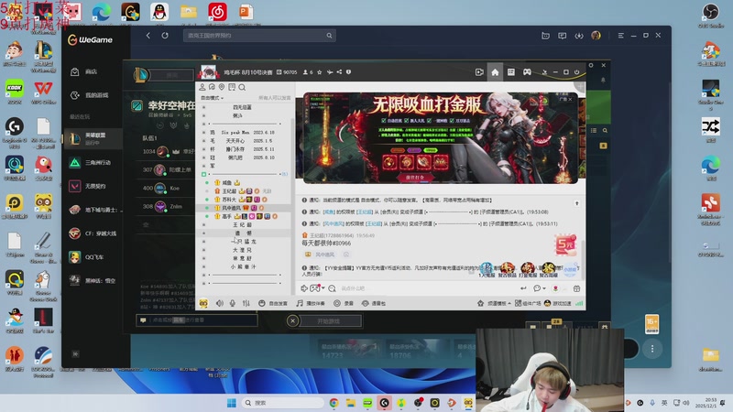Open the user list person icon in YY

click(202, 87)
